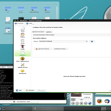Restore settings with Defaults button
Image resolution: width=111 pixels, height=111 pixels.
30,90
